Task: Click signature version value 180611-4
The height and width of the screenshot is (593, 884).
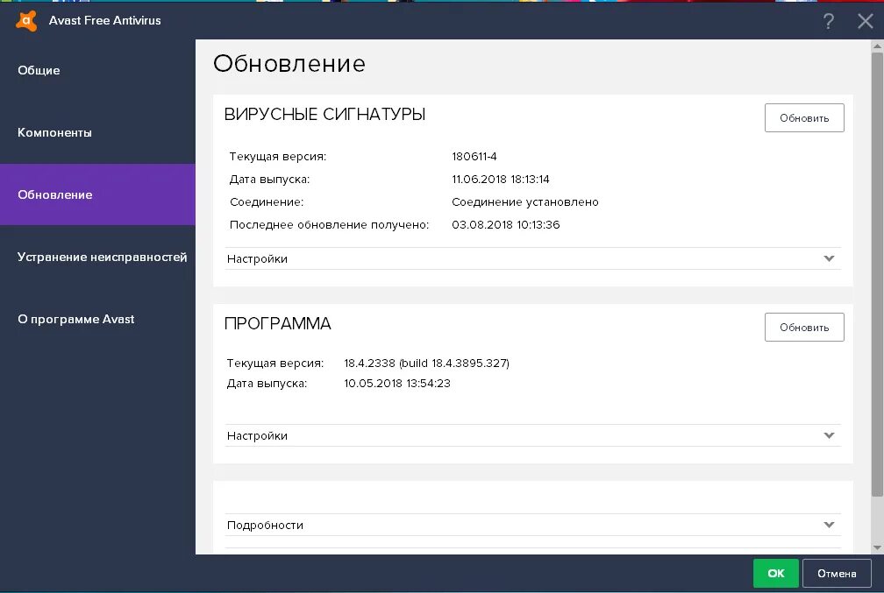Action: pyautogui.click(x=474, y=157)
